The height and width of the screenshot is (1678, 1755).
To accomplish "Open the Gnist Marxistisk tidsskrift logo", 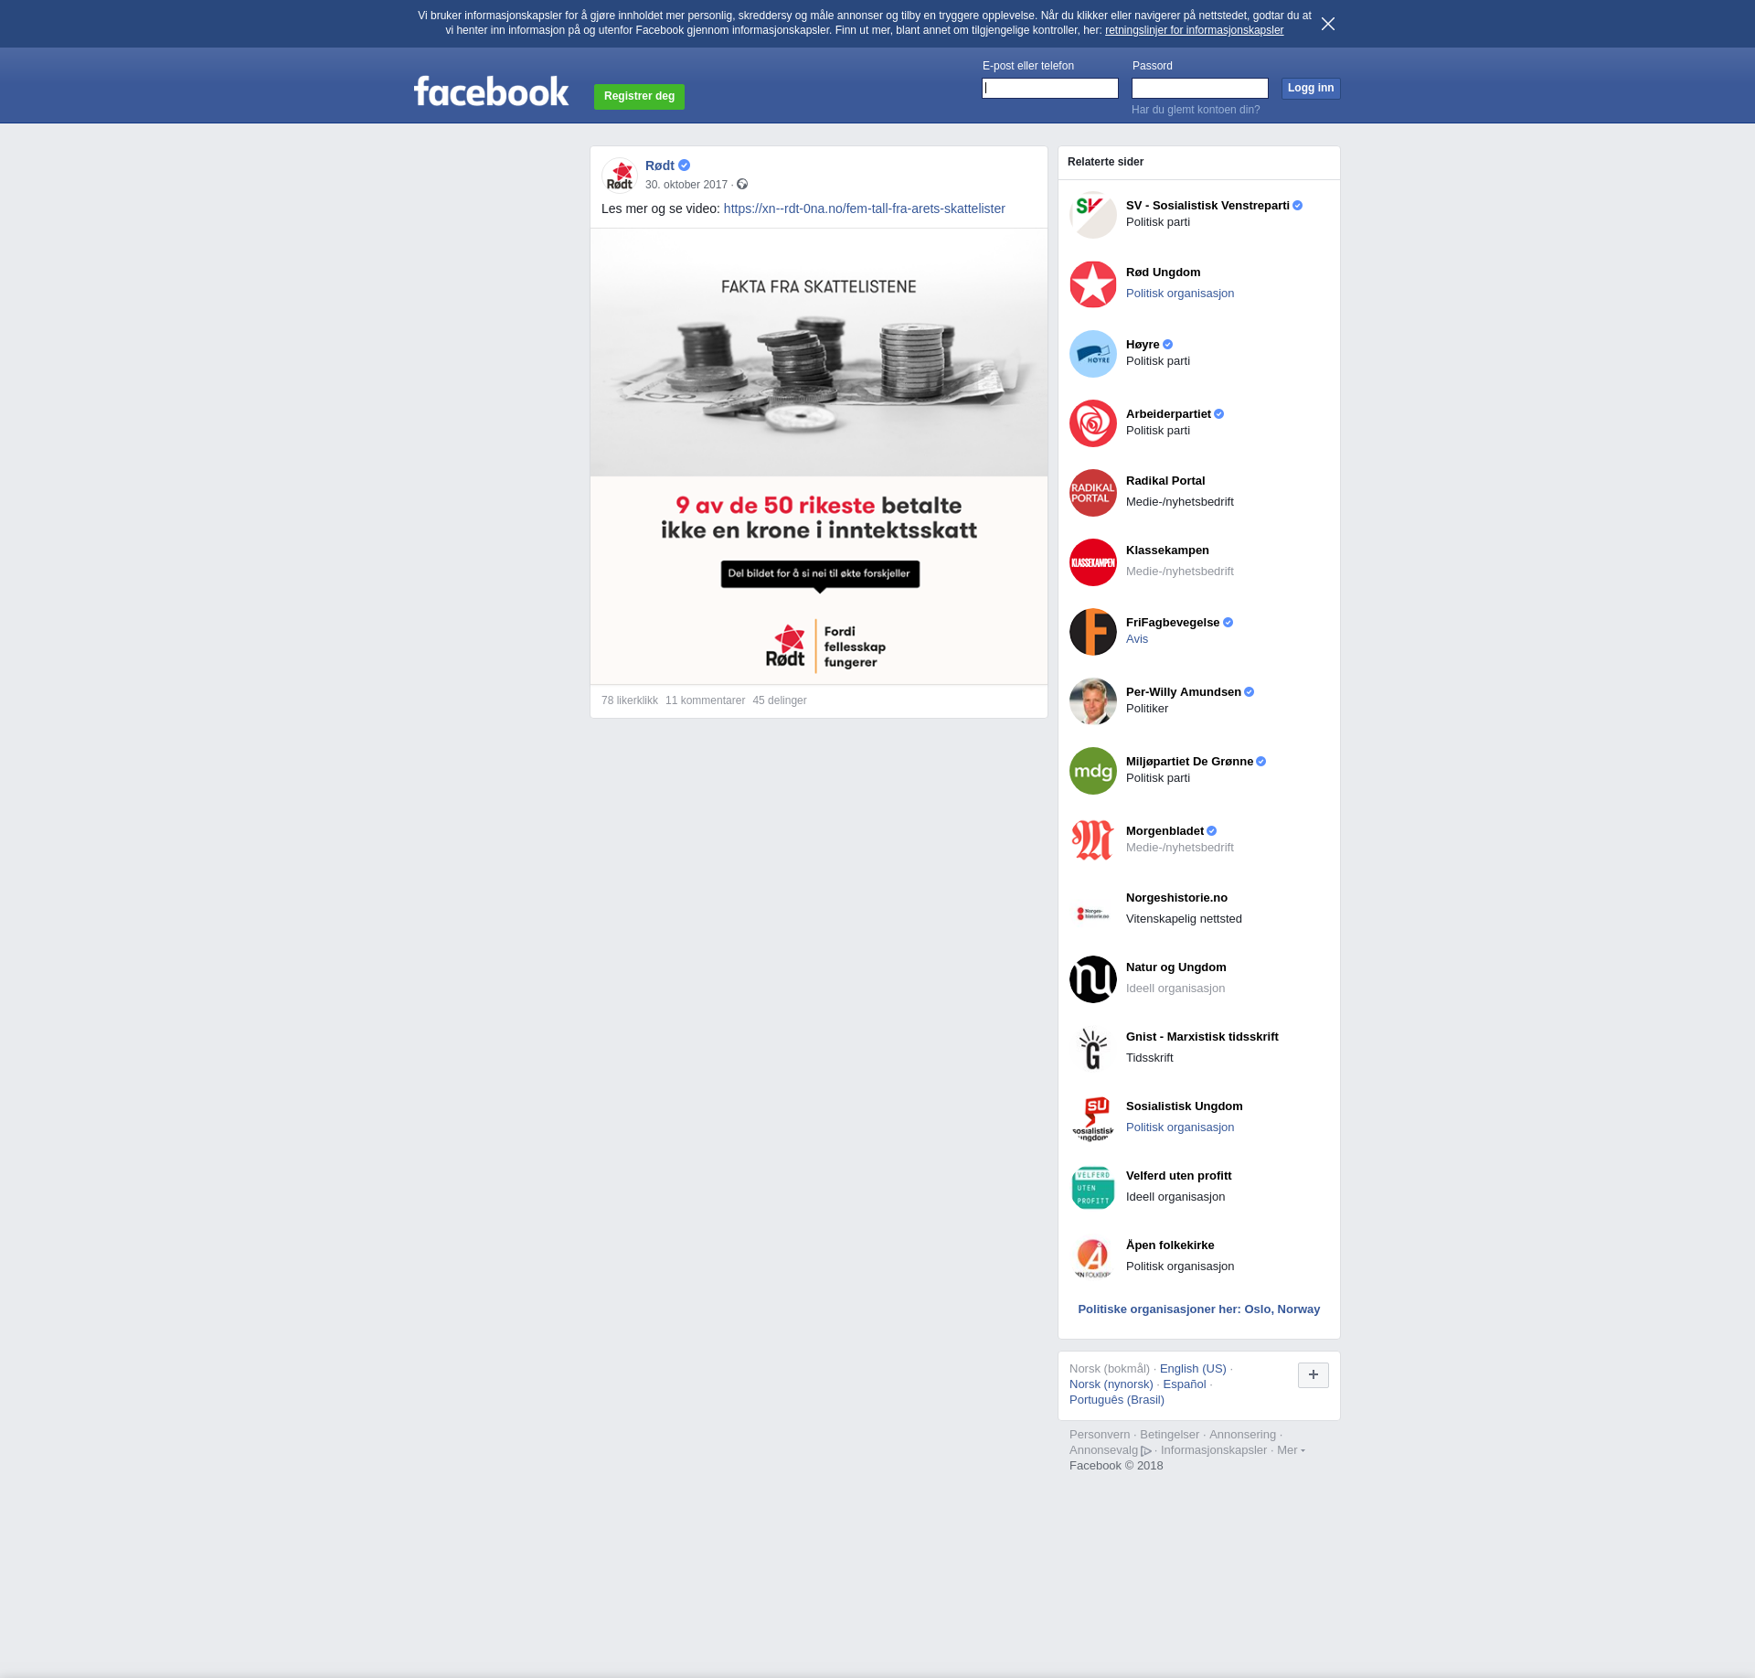I will 1093,1049.
